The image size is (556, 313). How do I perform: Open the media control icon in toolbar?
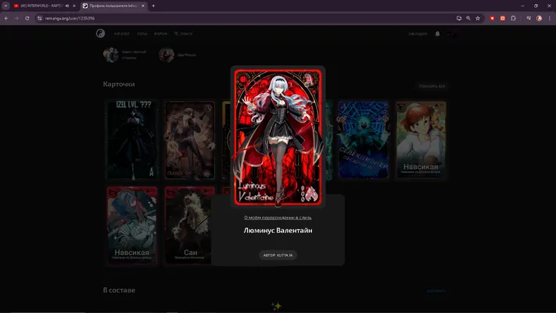[529, 18]
